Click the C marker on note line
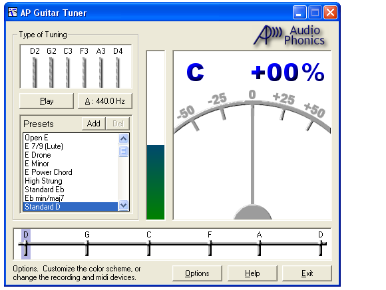This screenshot has width=386, height=290. pos(149,244)
